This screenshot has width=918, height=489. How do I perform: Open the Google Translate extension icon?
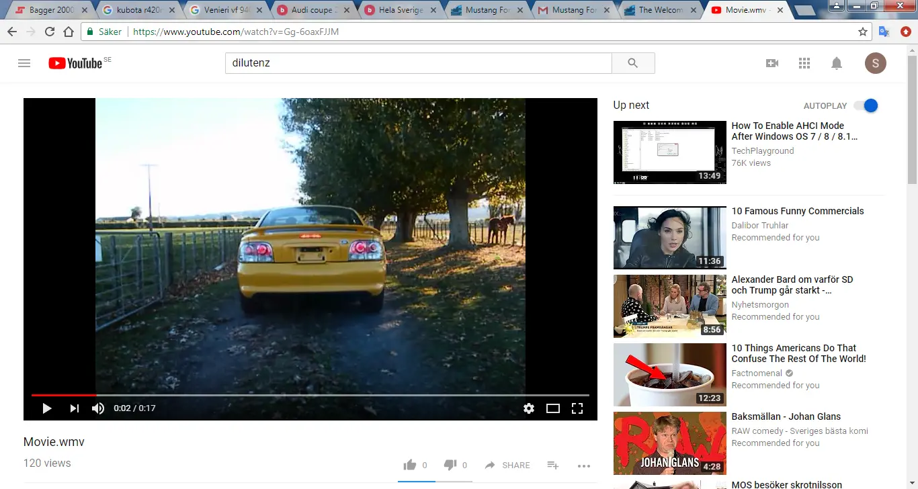tap(884, 32)
